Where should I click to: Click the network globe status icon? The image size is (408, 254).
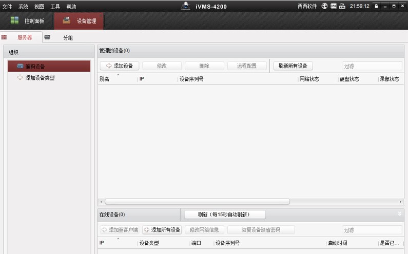[x=324, y=6]
